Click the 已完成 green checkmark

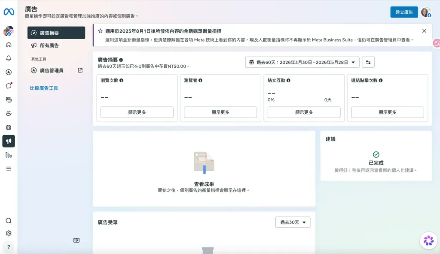click(x=376, y=154)
